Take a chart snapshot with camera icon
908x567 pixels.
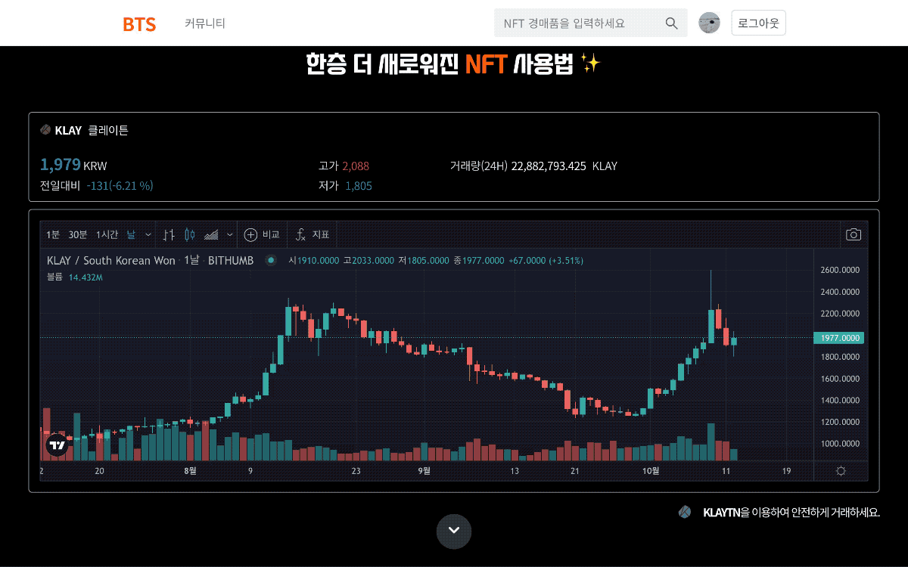point(854,234)
